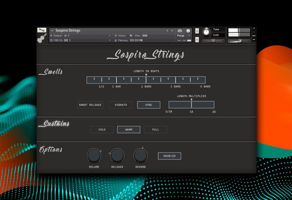Mute the instrument with M button
Viewport: 292px width, 200px height.
click(197, 39)
